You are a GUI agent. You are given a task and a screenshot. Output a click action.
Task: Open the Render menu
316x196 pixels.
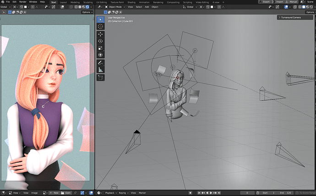23,2
